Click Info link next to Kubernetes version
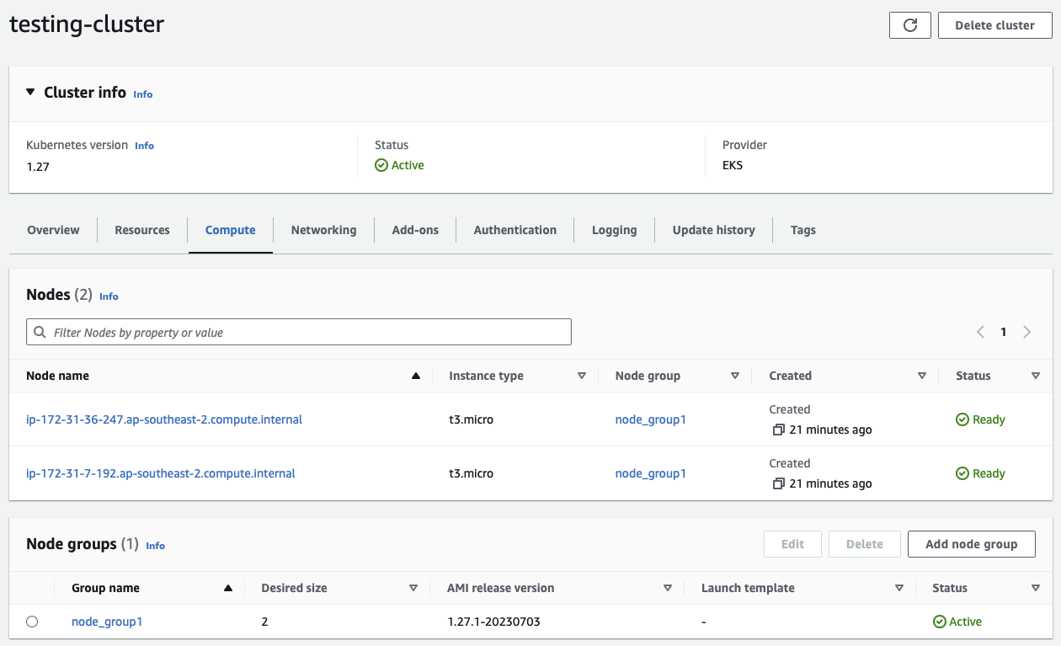 (144, 146)
